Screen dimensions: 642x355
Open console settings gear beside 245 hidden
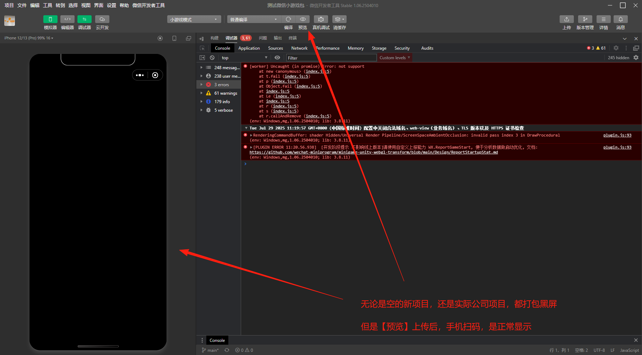click(636, 57)
